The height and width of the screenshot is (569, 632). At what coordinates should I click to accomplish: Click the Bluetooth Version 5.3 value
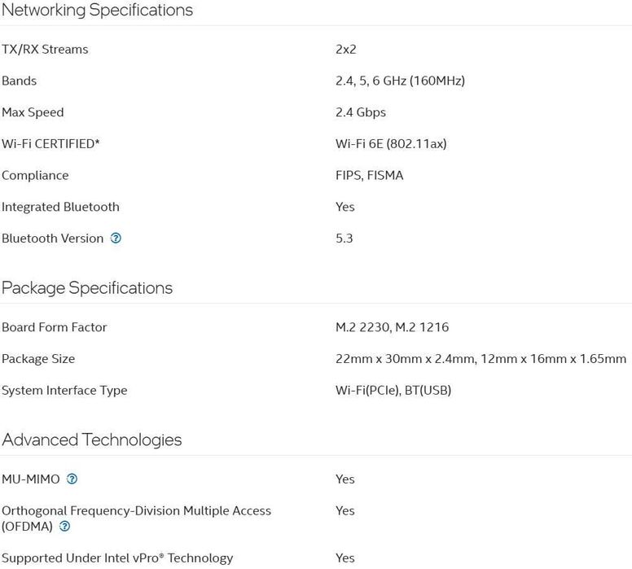coord(344,239)
